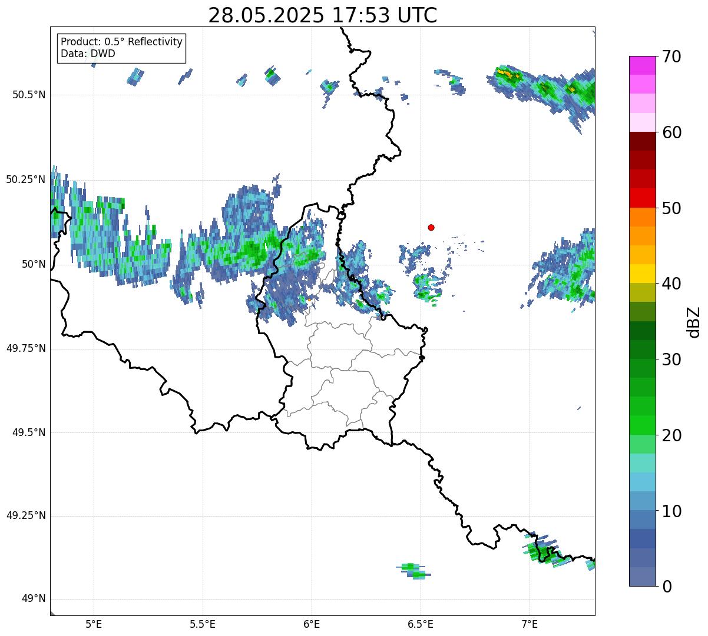Screen dimensions: 708x636
Task: Click the longitude label "7°E"
Action: (x=530, y=625)
